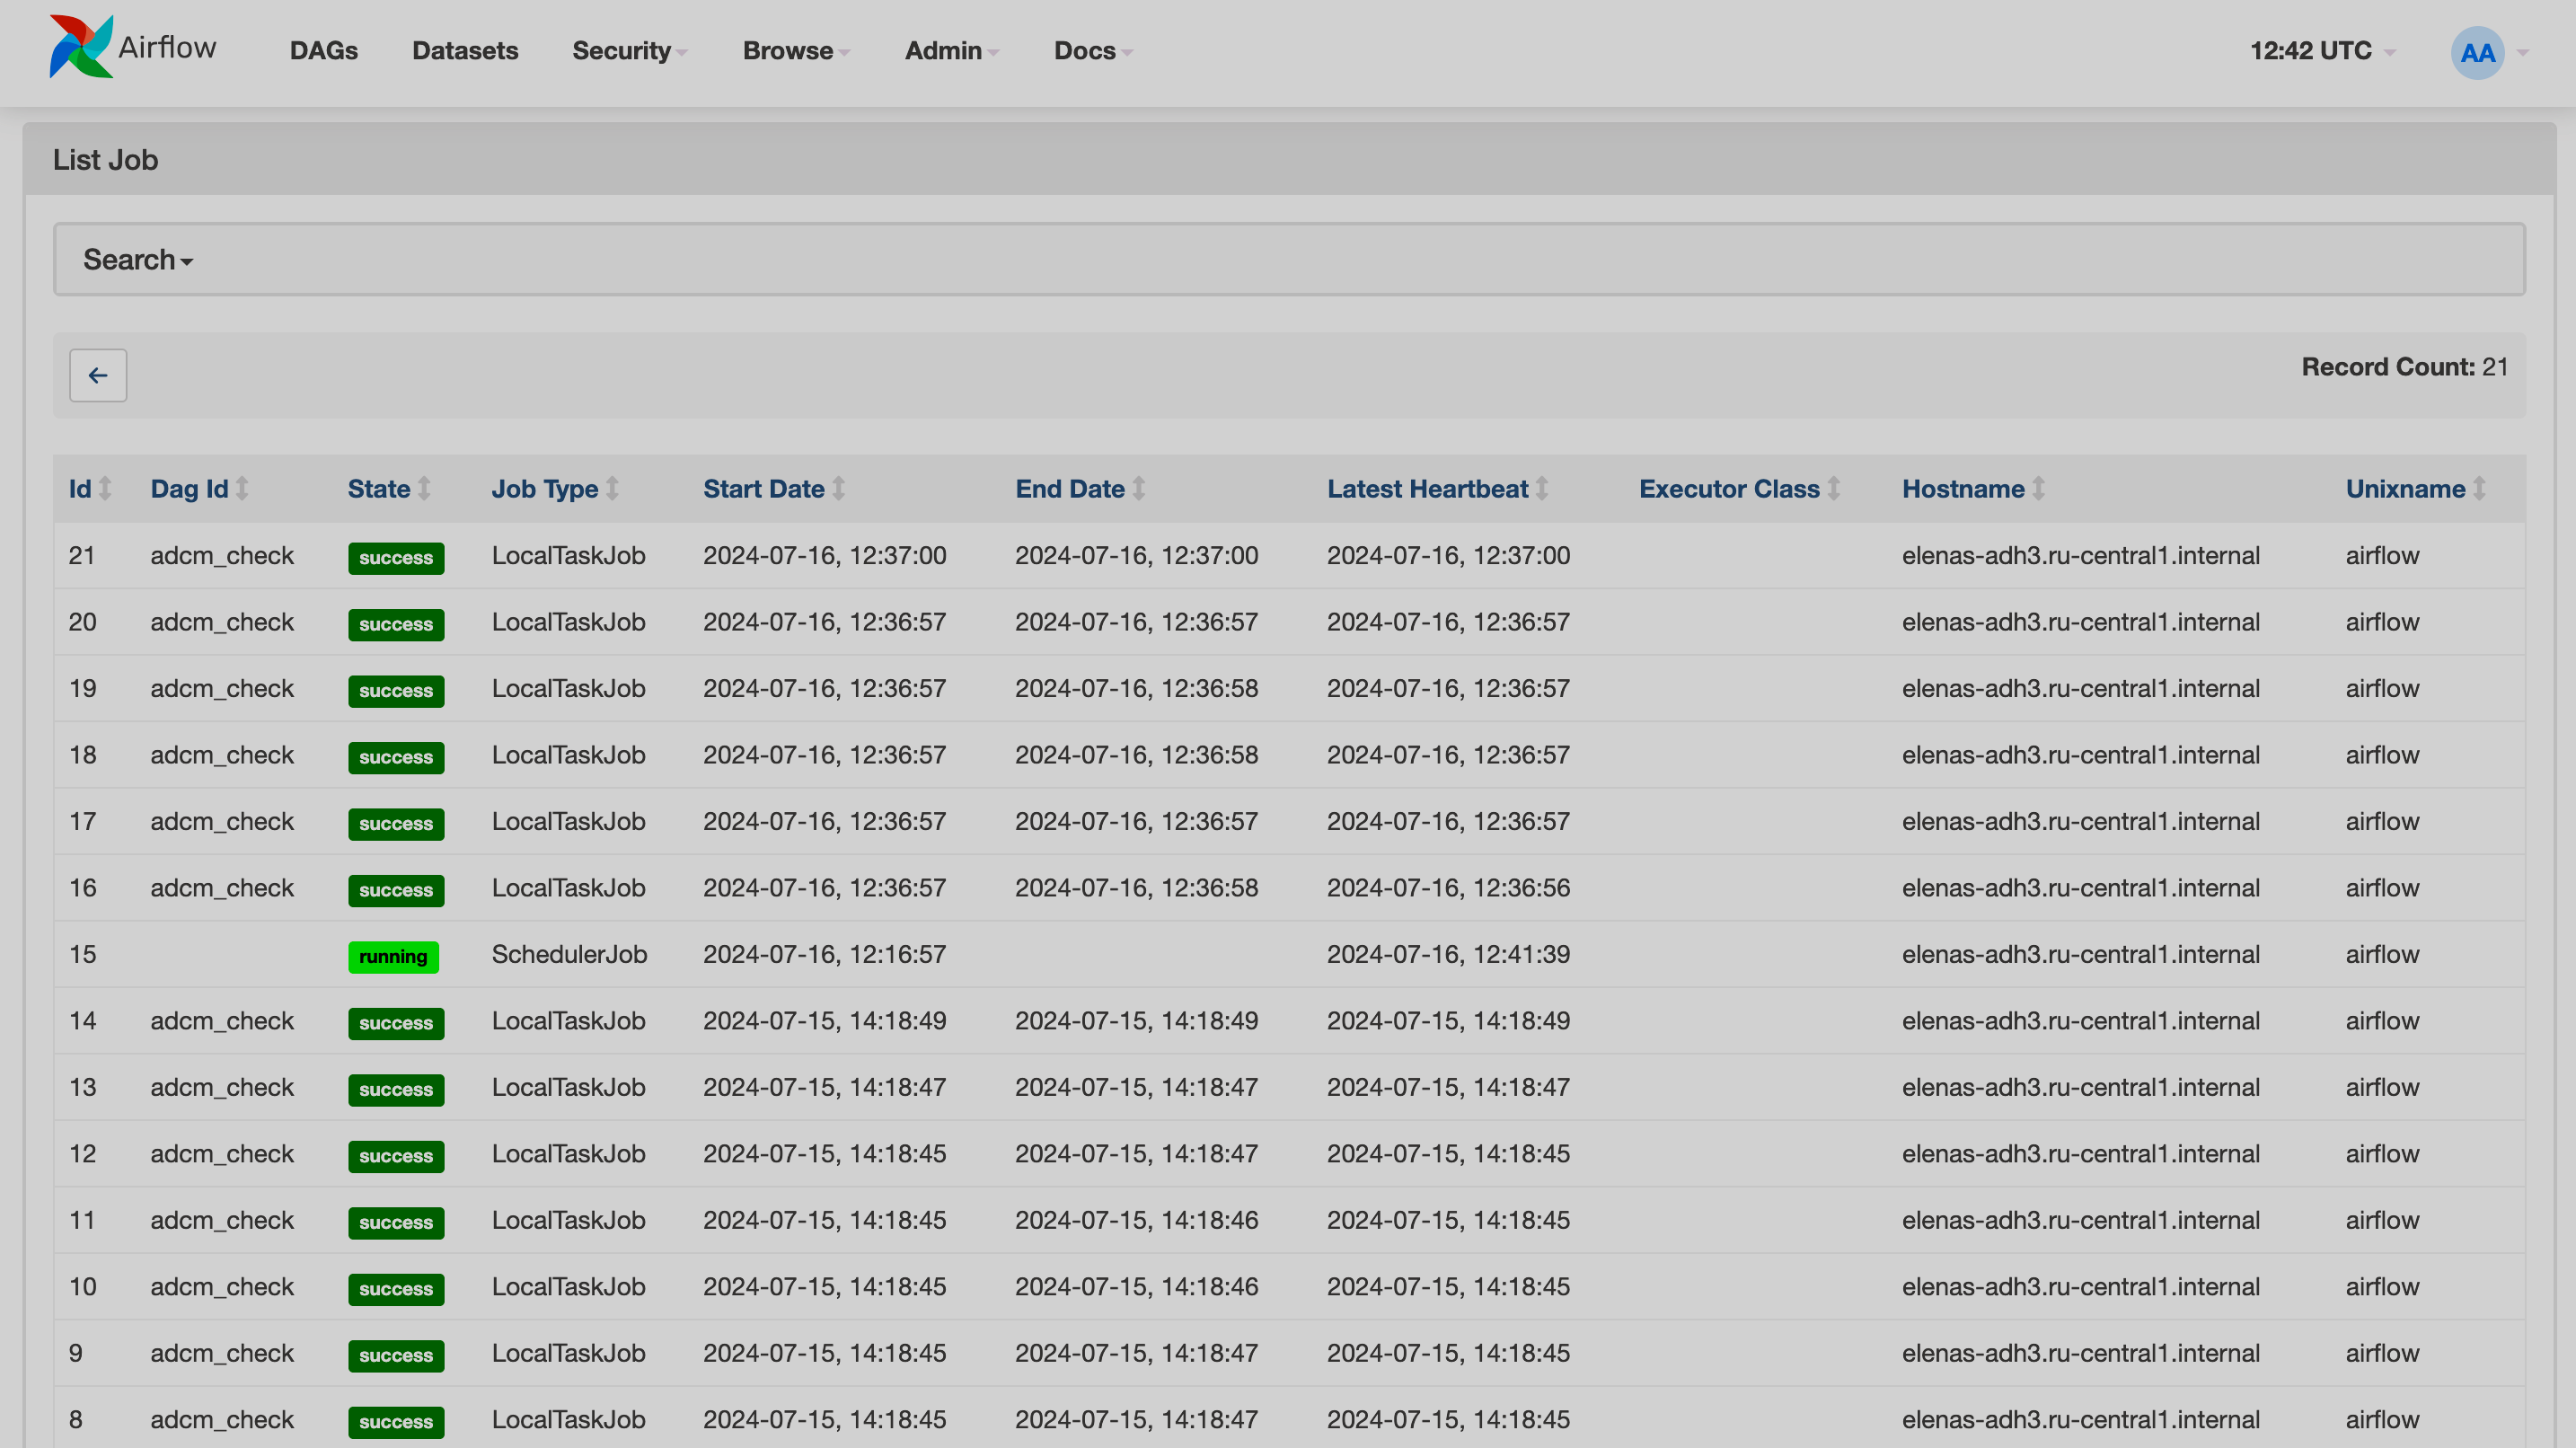Click the End Date column header
Image resolution: width=2576 pixels, height=1448 pixels.
point(1070,489)
